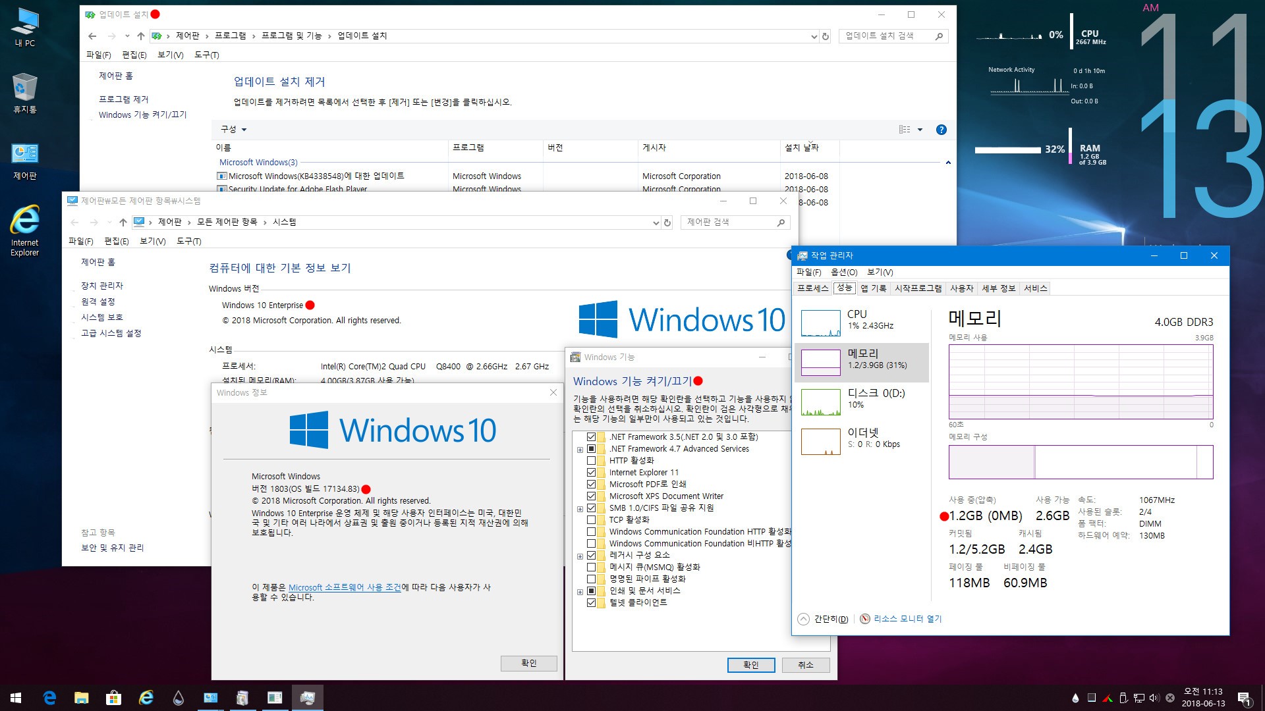Launch Internet Explorer from the desktop
This screenshot has width=1265, height=711.
coord(25,230)
